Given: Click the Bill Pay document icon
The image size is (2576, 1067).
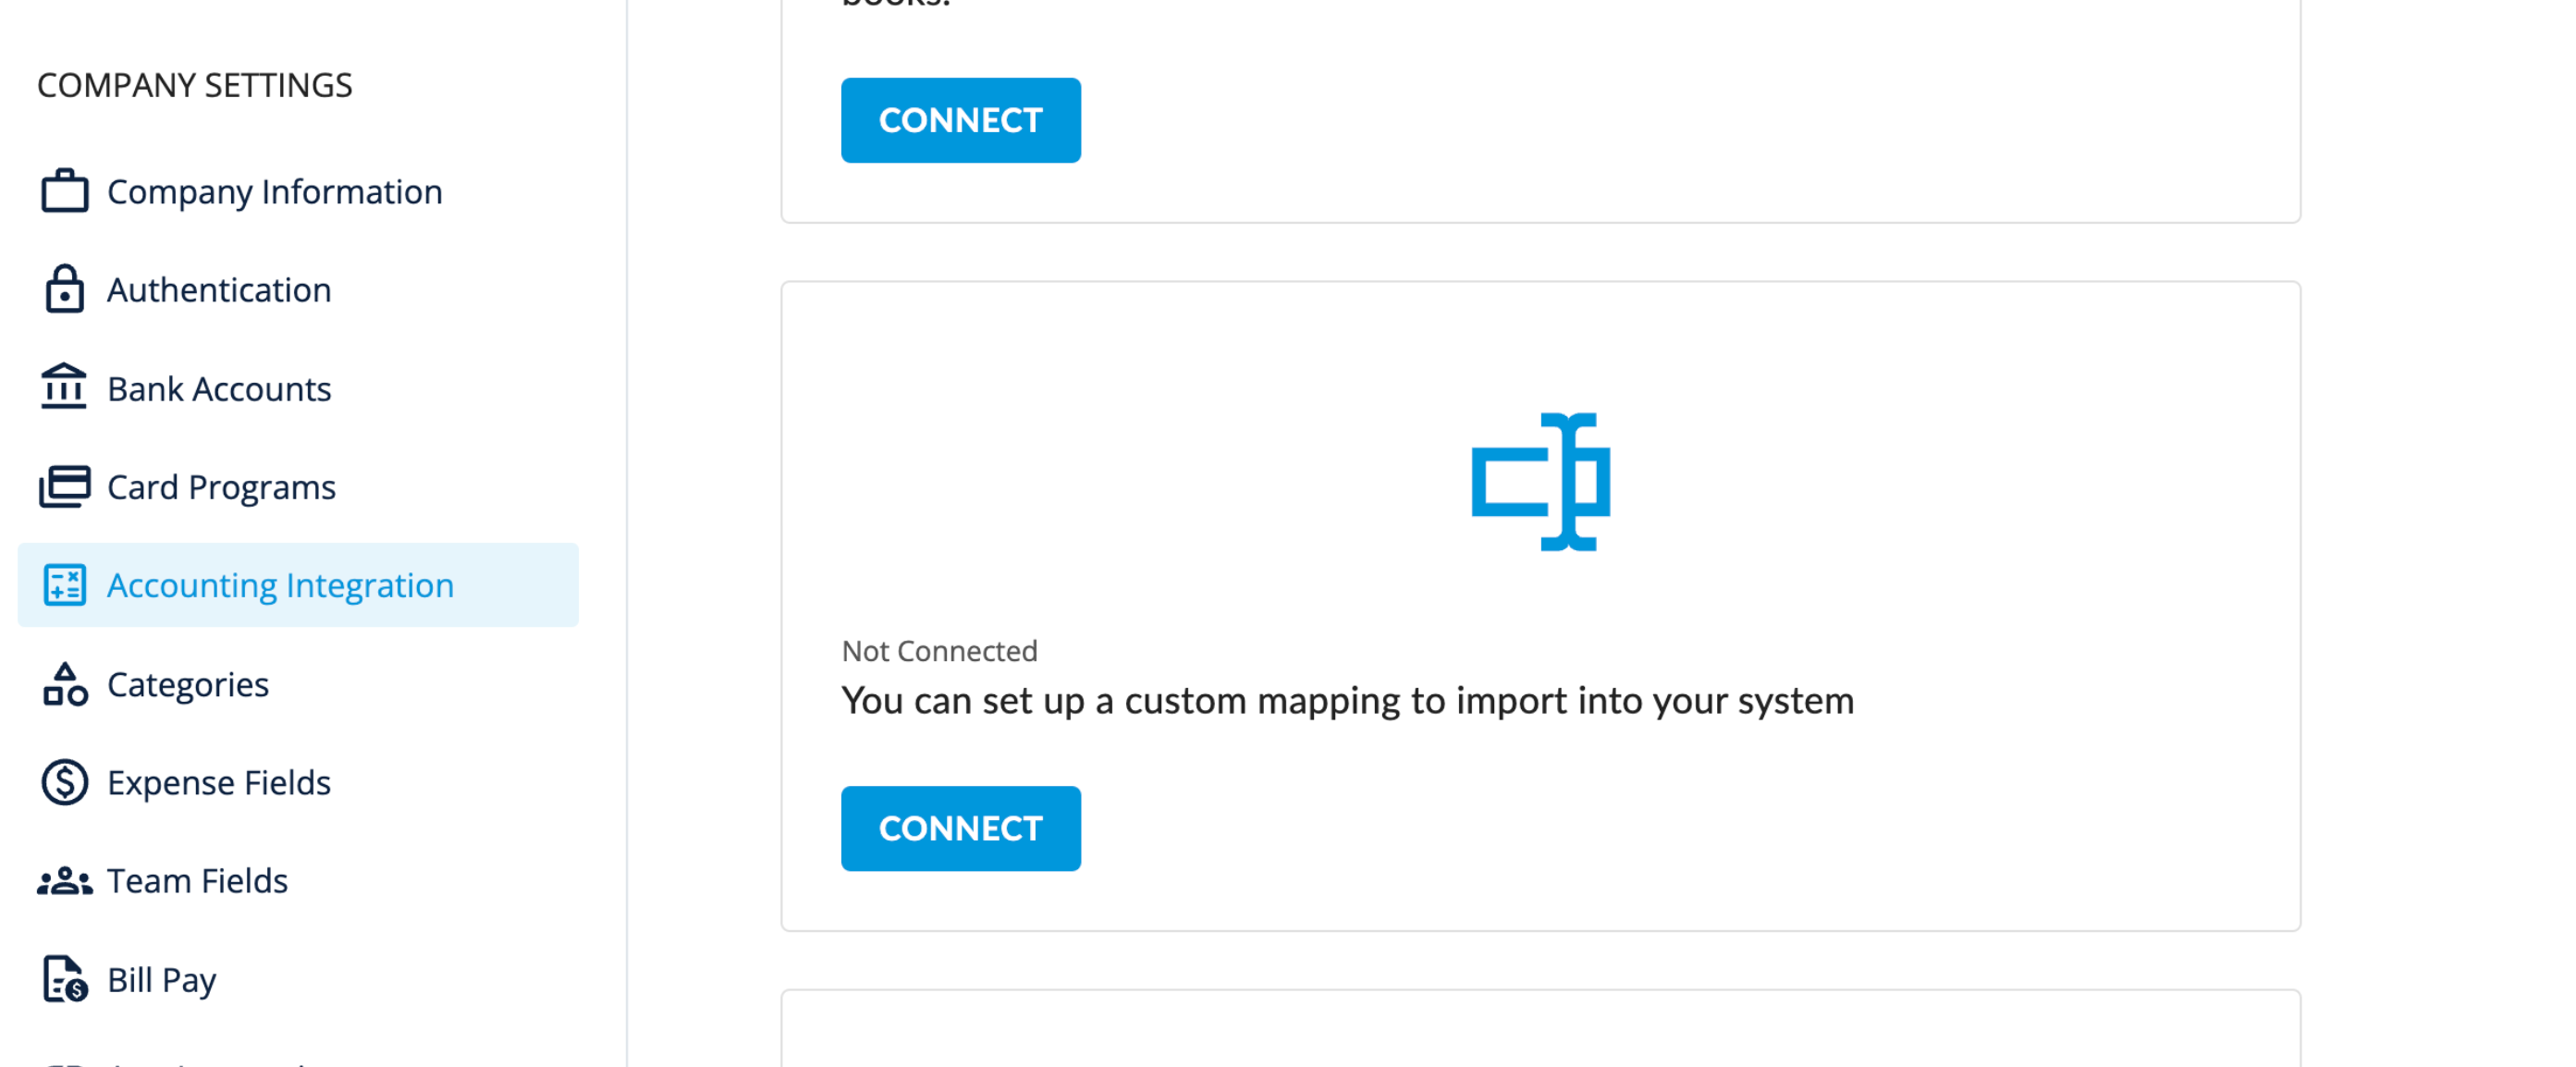Looking at the screenshot, I should click(65, 979).
